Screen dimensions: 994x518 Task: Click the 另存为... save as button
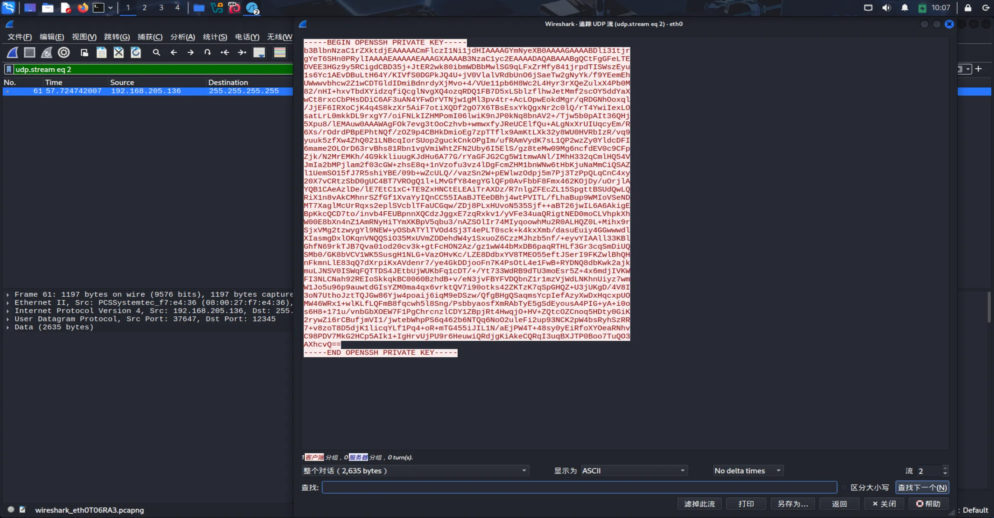(792, 504)
